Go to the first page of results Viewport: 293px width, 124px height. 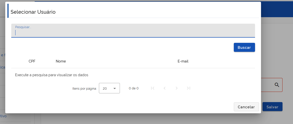coord(153,88)
